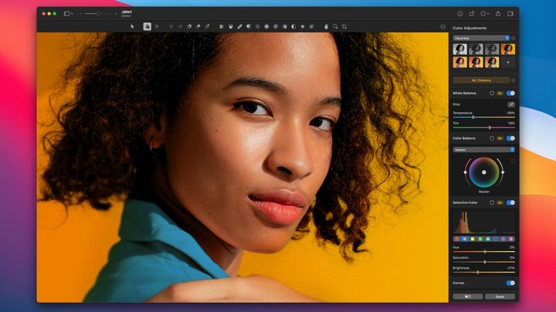This screenshot has width=556, height=312.
Task: Select the Crop tool
Action: (x=344, y=26)
